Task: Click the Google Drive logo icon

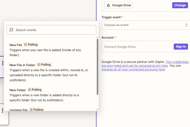Action: tap(109, 5)
